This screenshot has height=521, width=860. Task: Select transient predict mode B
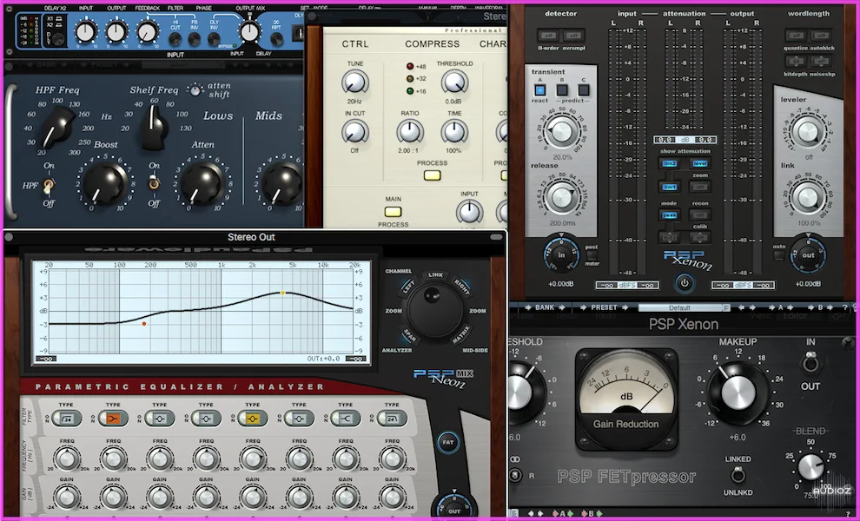562,90
